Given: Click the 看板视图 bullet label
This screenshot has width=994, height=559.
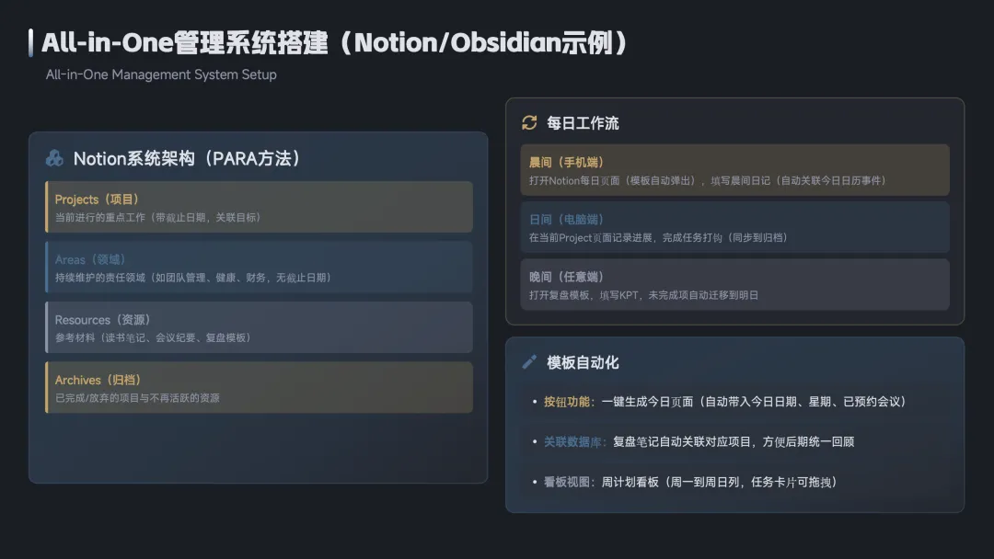Looking at the screenshot, I should click(x=567, y=483).
